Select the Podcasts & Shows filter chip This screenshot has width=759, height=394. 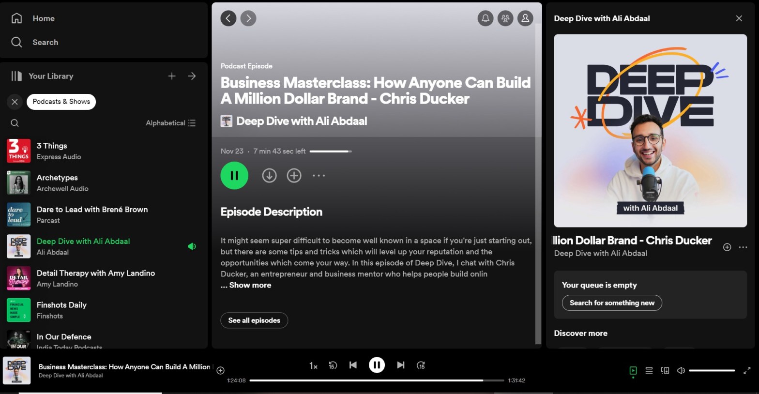pos(61,102)
